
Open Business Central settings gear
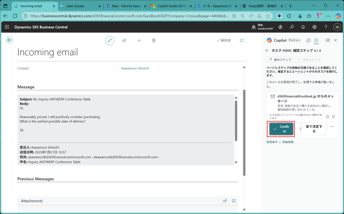pos(314,27)
